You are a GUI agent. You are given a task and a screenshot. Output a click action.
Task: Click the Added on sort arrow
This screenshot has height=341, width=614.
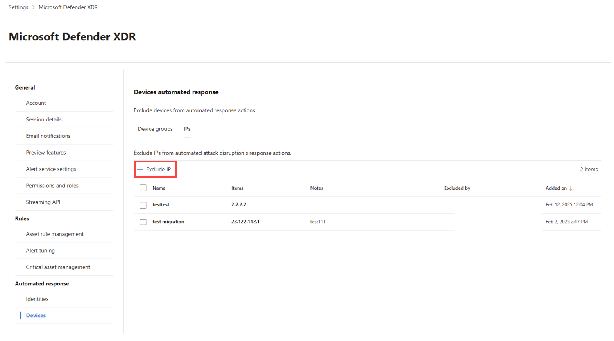pos(571,188)
